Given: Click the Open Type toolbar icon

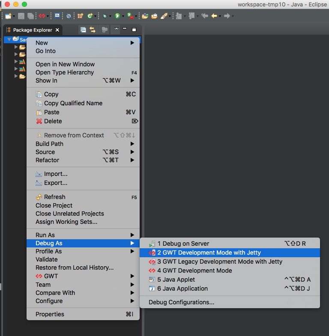Looking at the screenshot, I should pyautogui.click(x=145, y=16).
